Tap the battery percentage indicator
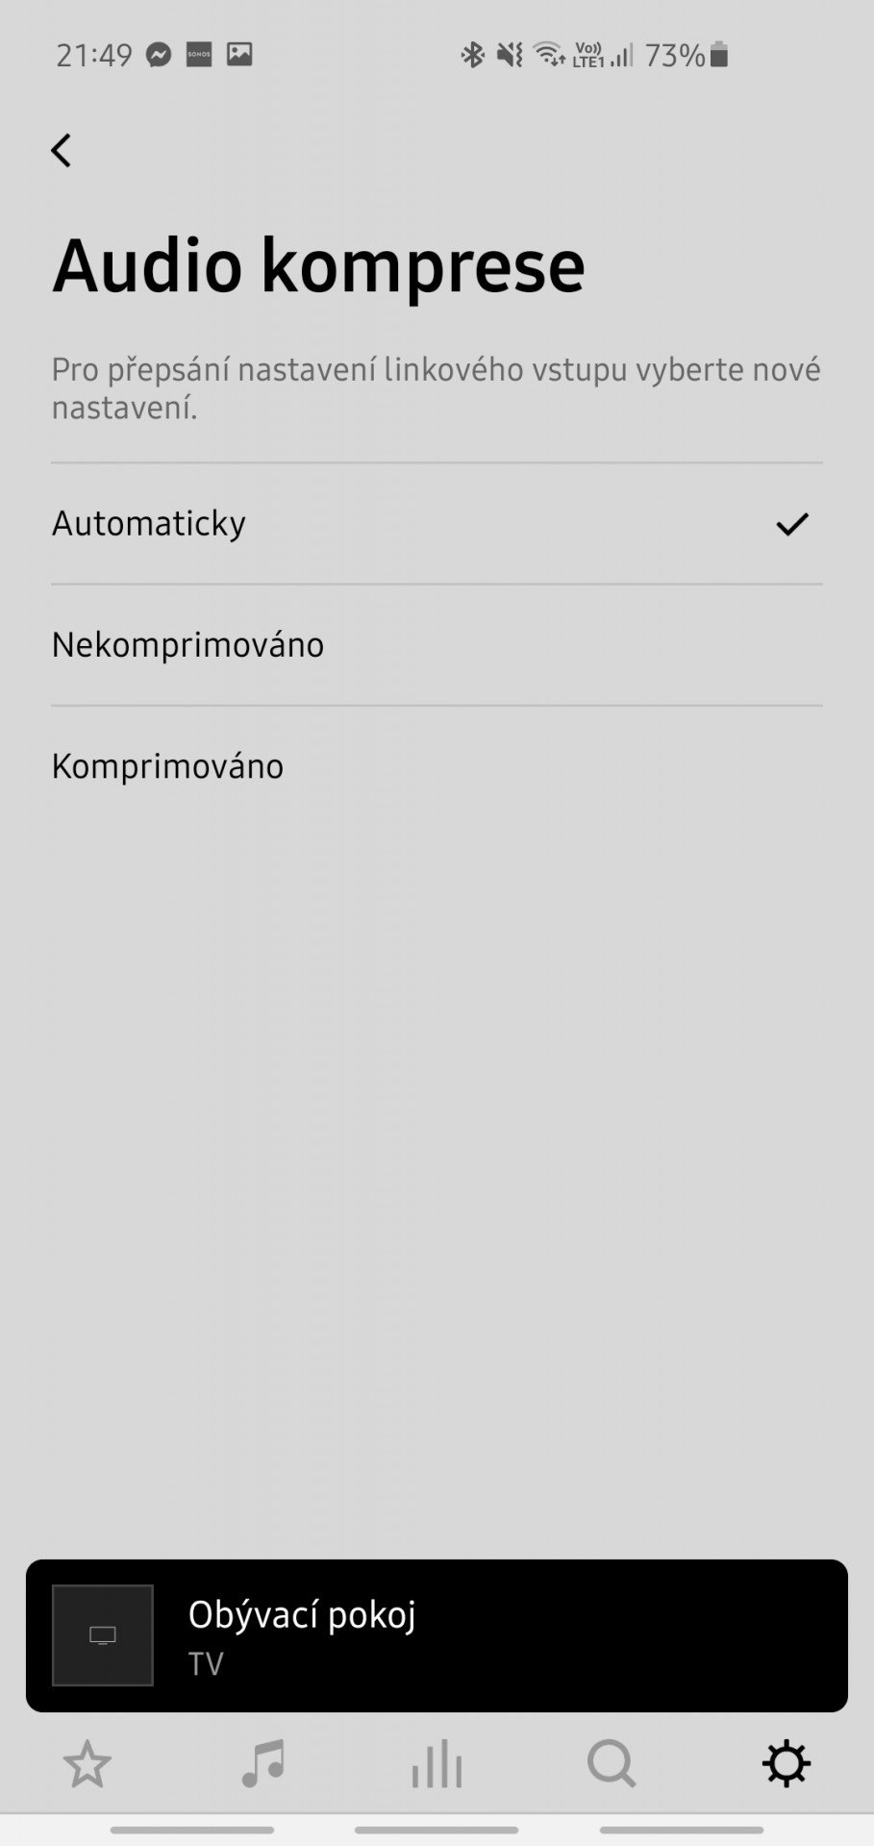Viewport: 874px width, 1846px height. (687, 55)
